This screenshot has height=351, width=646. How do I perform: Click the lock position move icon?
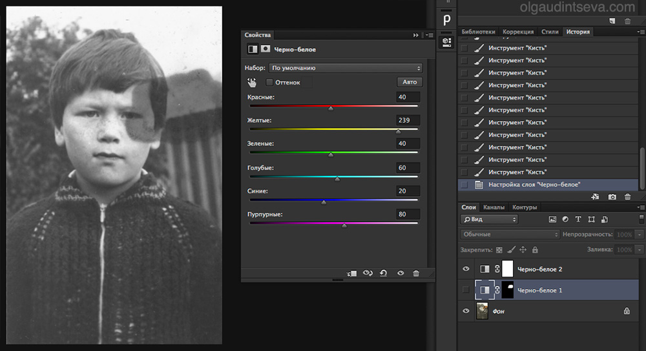(x=523, y=250)
